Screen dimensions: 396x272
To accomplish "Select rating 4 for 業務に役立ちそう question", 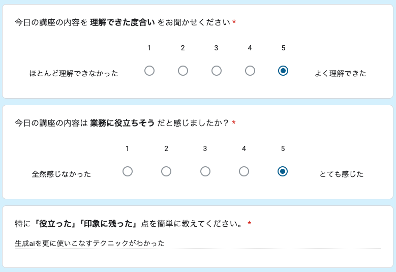I will (244, 171).
